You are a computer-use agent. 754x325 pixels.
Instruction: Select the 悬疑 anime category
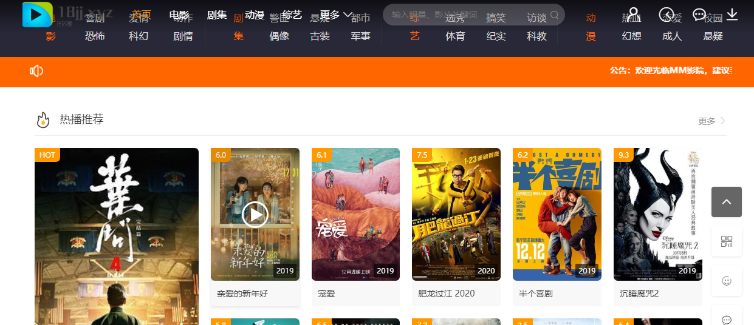[x=713, y=36]
